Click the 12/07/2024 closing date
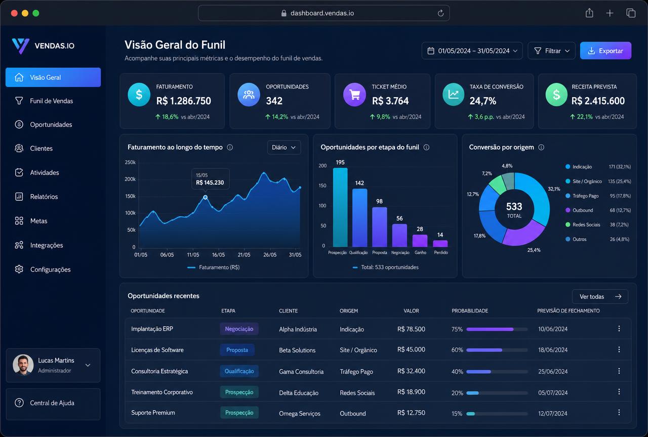This screenshot has width=648, height=437. pos(553,414)
